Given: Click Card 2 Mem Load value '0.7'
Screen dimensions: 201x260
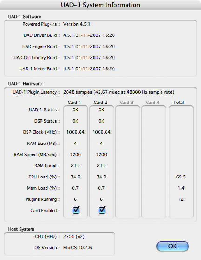Looking at the screenshot, I should coord(101,188).
